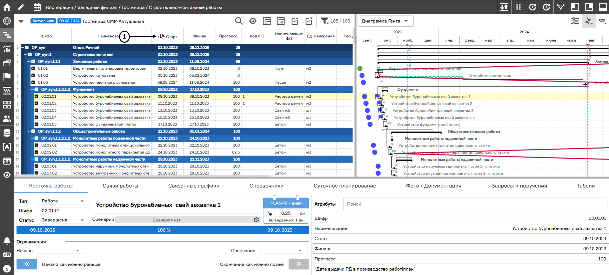
Task: Collapse the OP_syn.1 tree node
Action: pos(26,54)
